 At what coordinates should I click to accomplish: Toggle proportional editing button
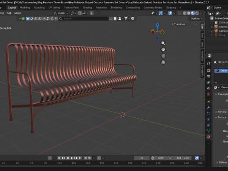pos(92,13)
